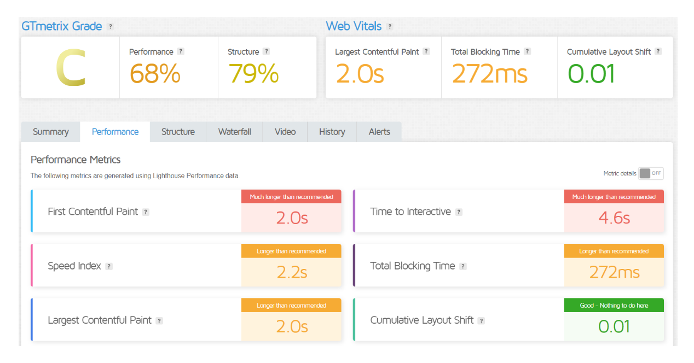694x363 pixels.
Task: Open help for Largest Contentful Paint in Web Vitals
Action: coord(426,51)
